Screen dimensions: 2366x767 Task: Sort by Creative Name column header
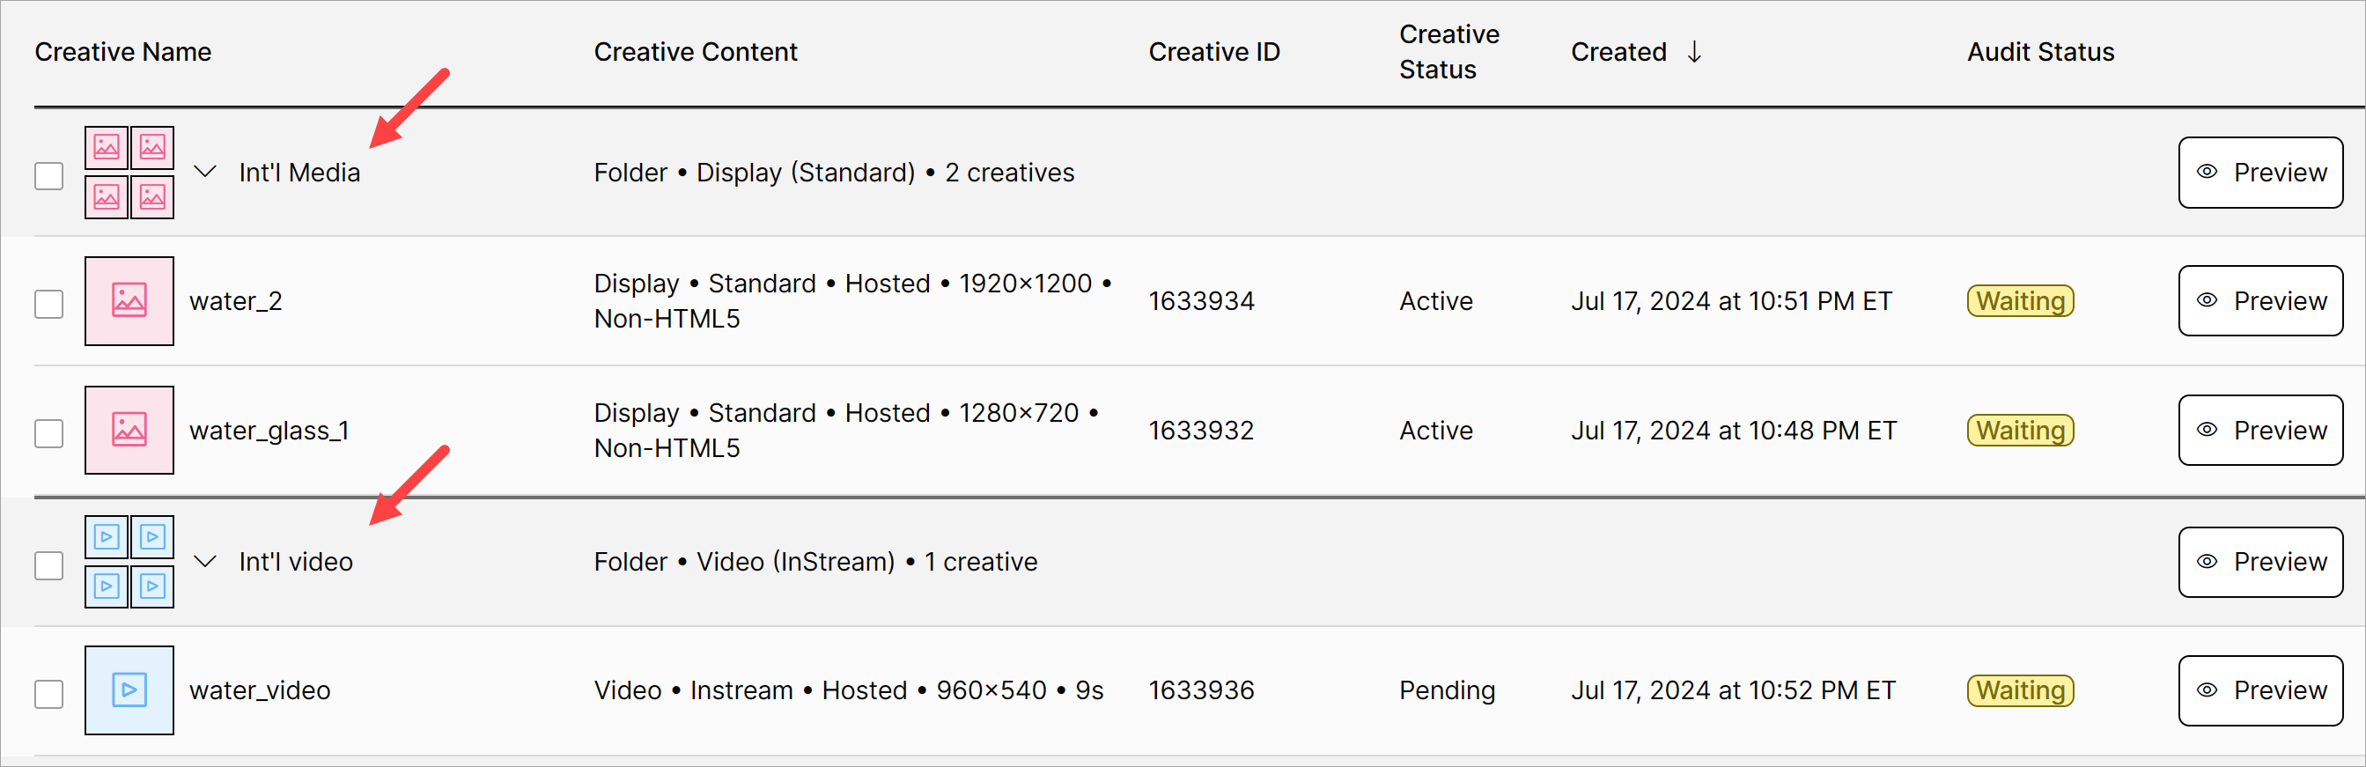123,52
